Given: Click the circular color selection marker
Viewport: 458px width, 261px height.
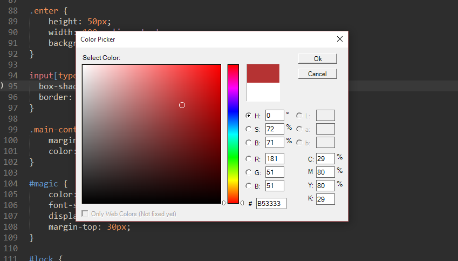Looking at the screenshot, I should pos(182,105).
